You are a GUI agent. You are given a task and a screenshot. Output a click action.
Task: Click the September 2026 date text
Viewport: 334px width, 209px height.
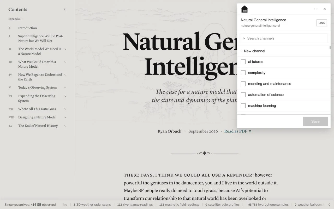click(x=203, y=131)
